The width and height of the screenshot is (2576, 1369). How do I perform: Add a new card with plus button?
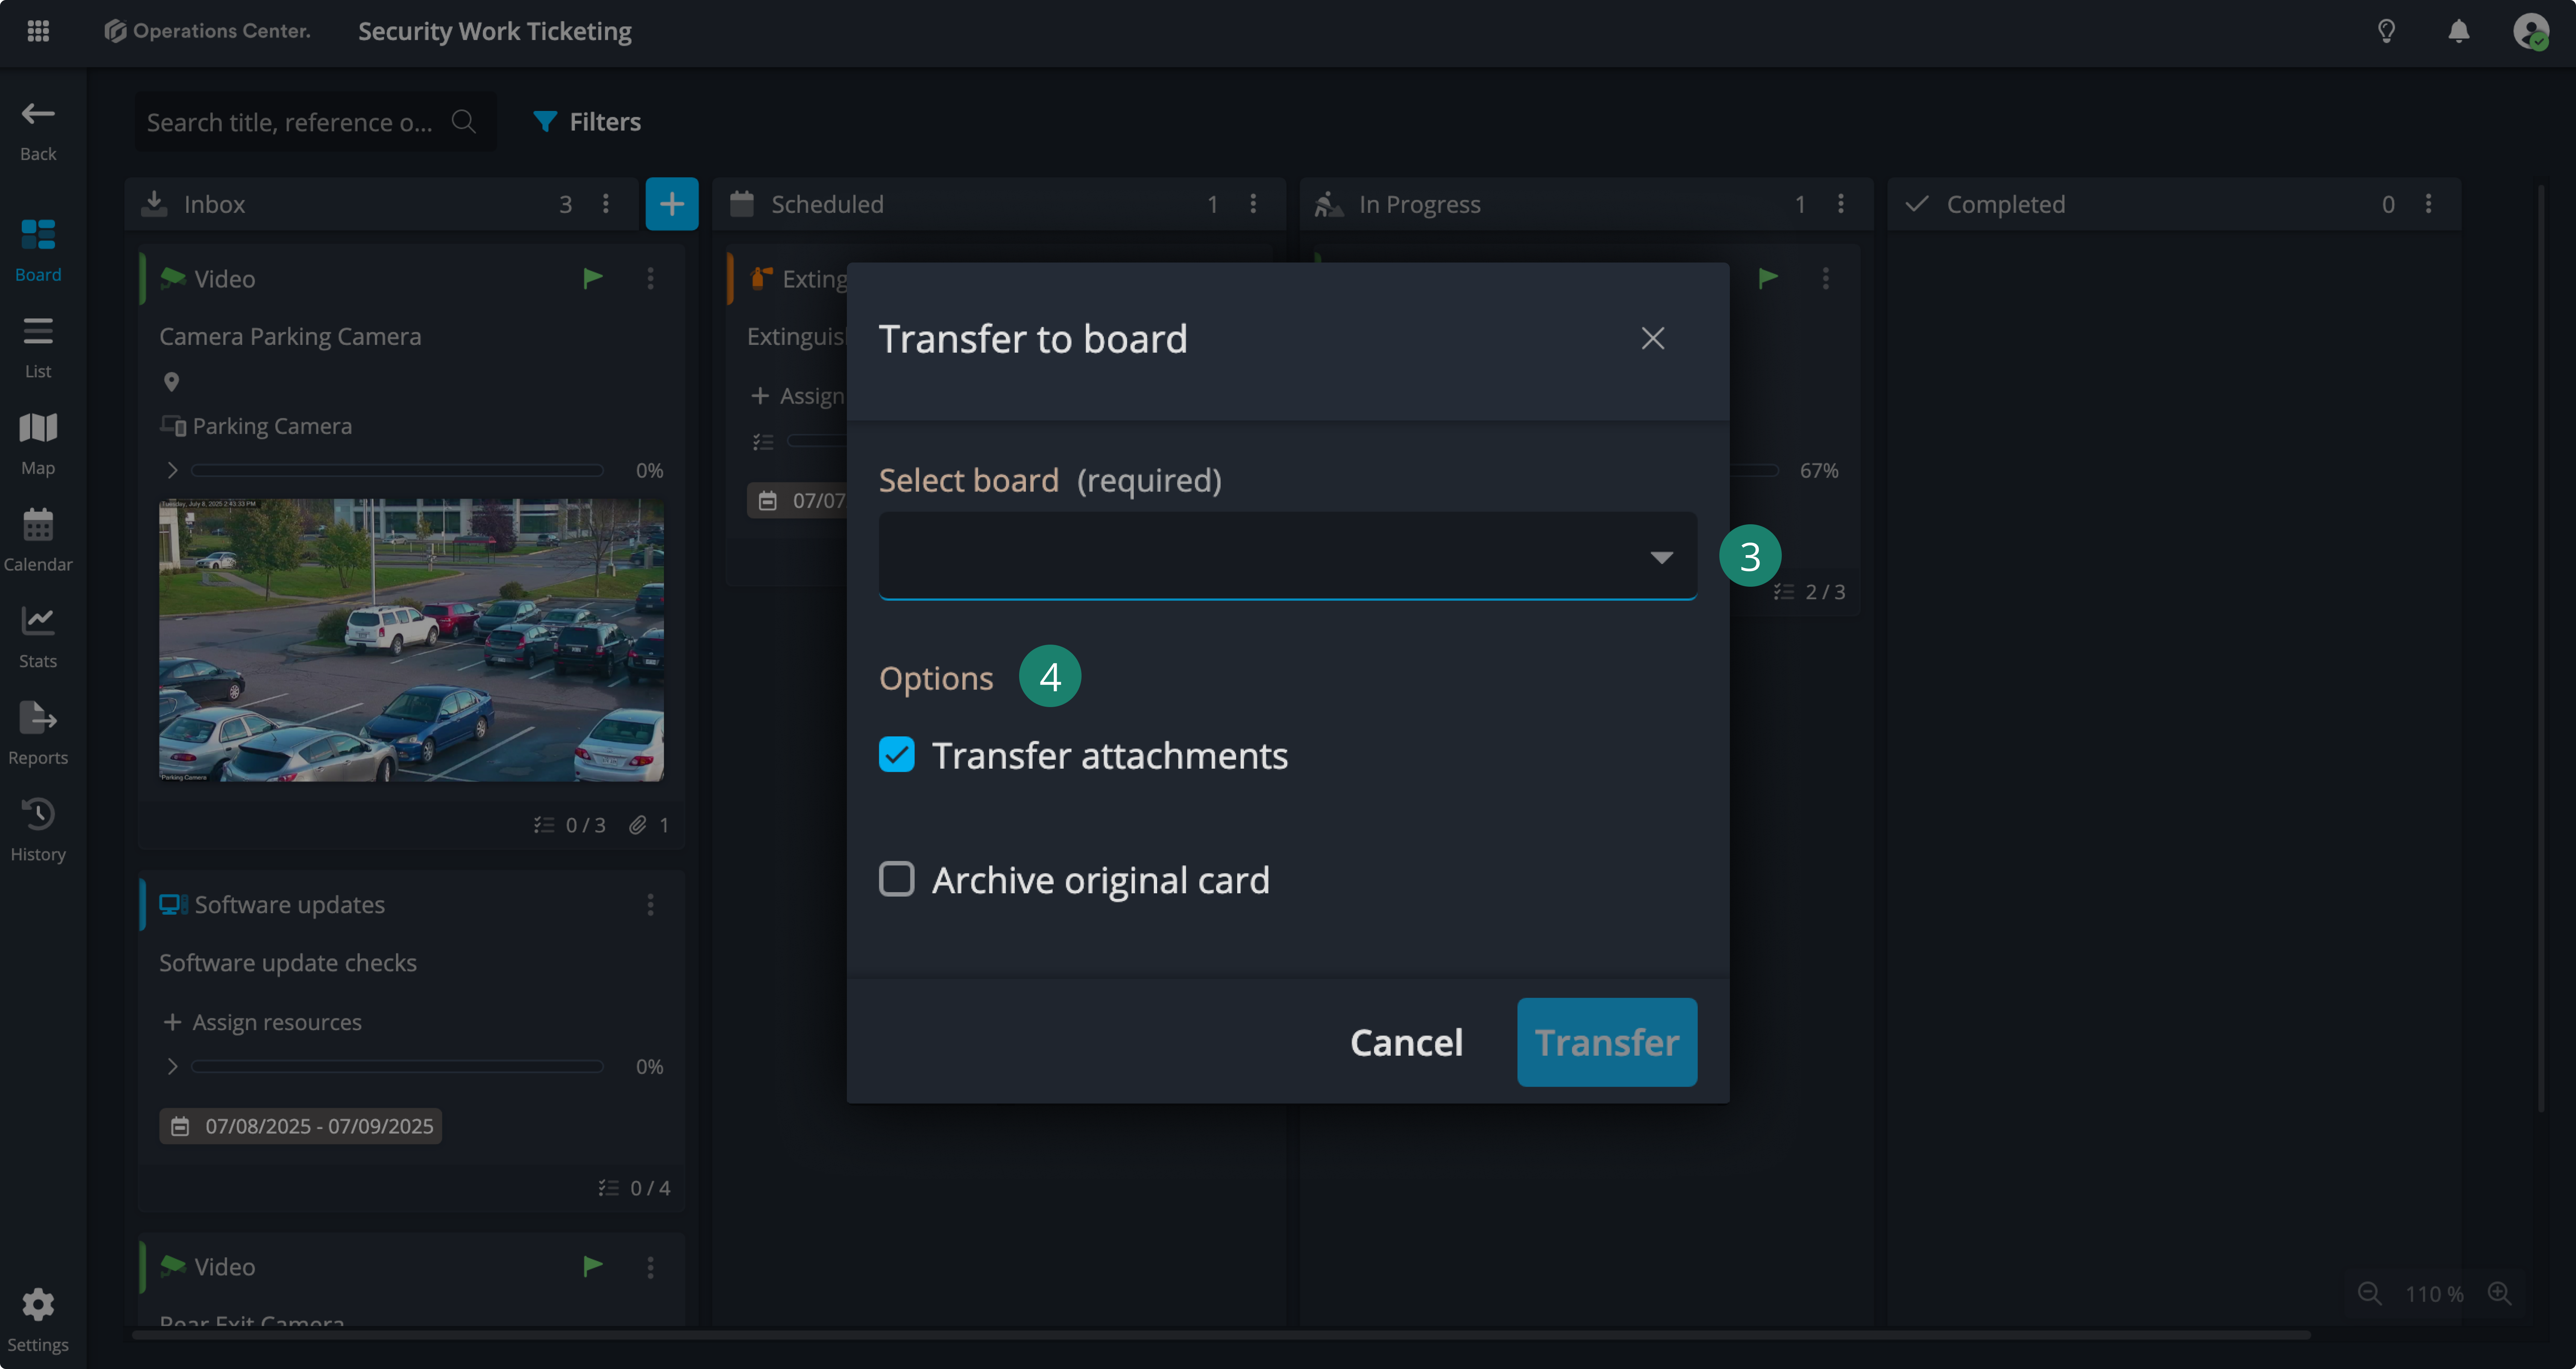[x=672, y=204]
